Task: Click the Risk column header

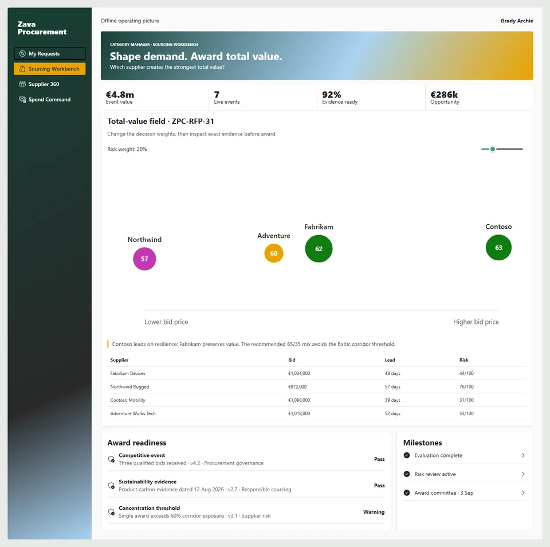Action: click(463, 360)
